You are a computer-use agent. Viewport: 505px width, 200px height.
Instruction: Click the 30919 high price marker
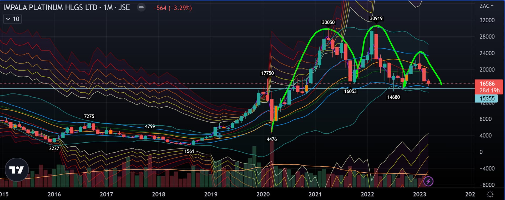(x=376, y=18)
